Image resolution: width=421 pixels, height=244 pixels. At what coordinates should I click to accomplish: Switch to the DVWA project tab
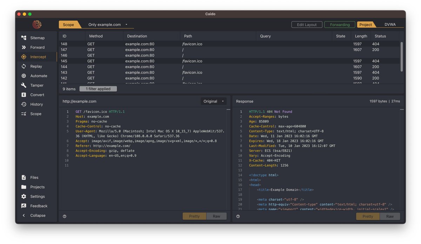tap(390, 25)
